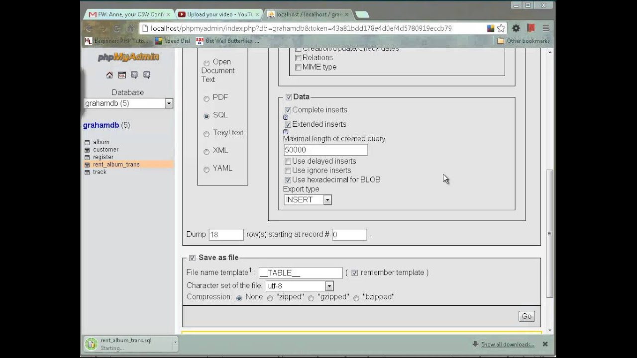Image resolution: width=637 pixels, height=358 pixels.
Task: Toggle Use hexadecimal for BLOB
Action: (288, 180)
